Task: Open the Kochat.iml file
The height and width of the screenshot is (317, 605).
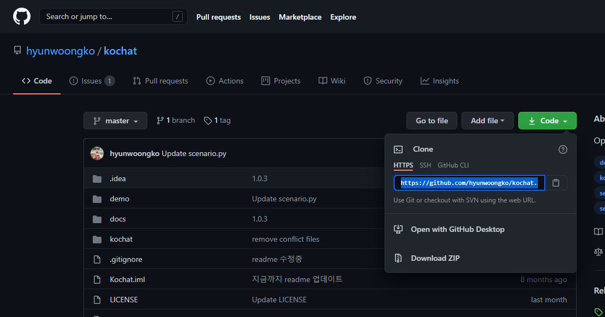Action: click(x=127, y=279)
